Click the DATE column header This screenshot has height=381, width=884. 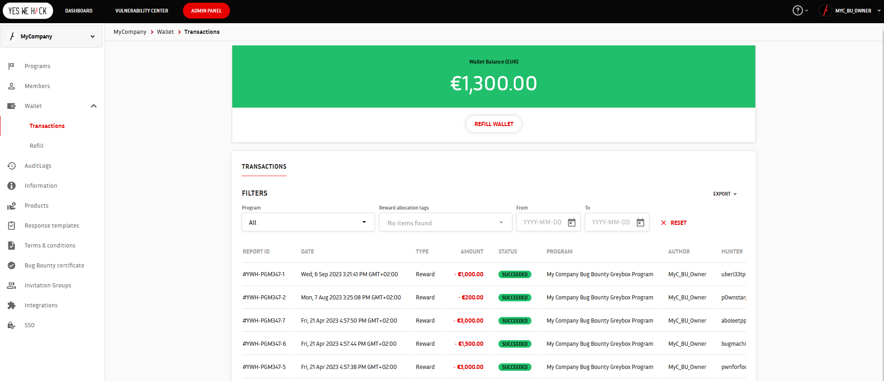pyautogui.click(x=308, y=252)
